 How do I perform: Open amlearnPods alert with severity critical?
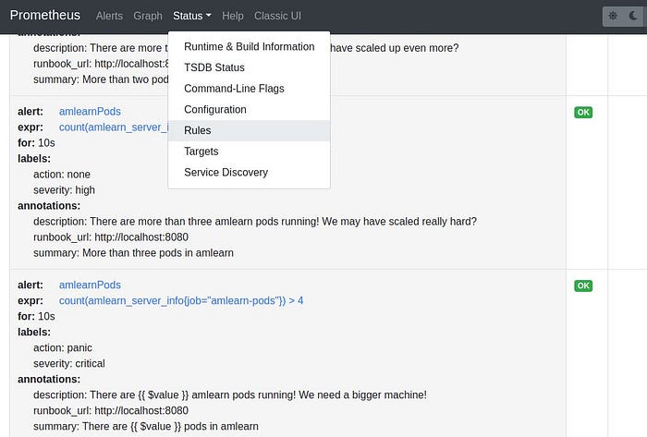click(90, 285)
